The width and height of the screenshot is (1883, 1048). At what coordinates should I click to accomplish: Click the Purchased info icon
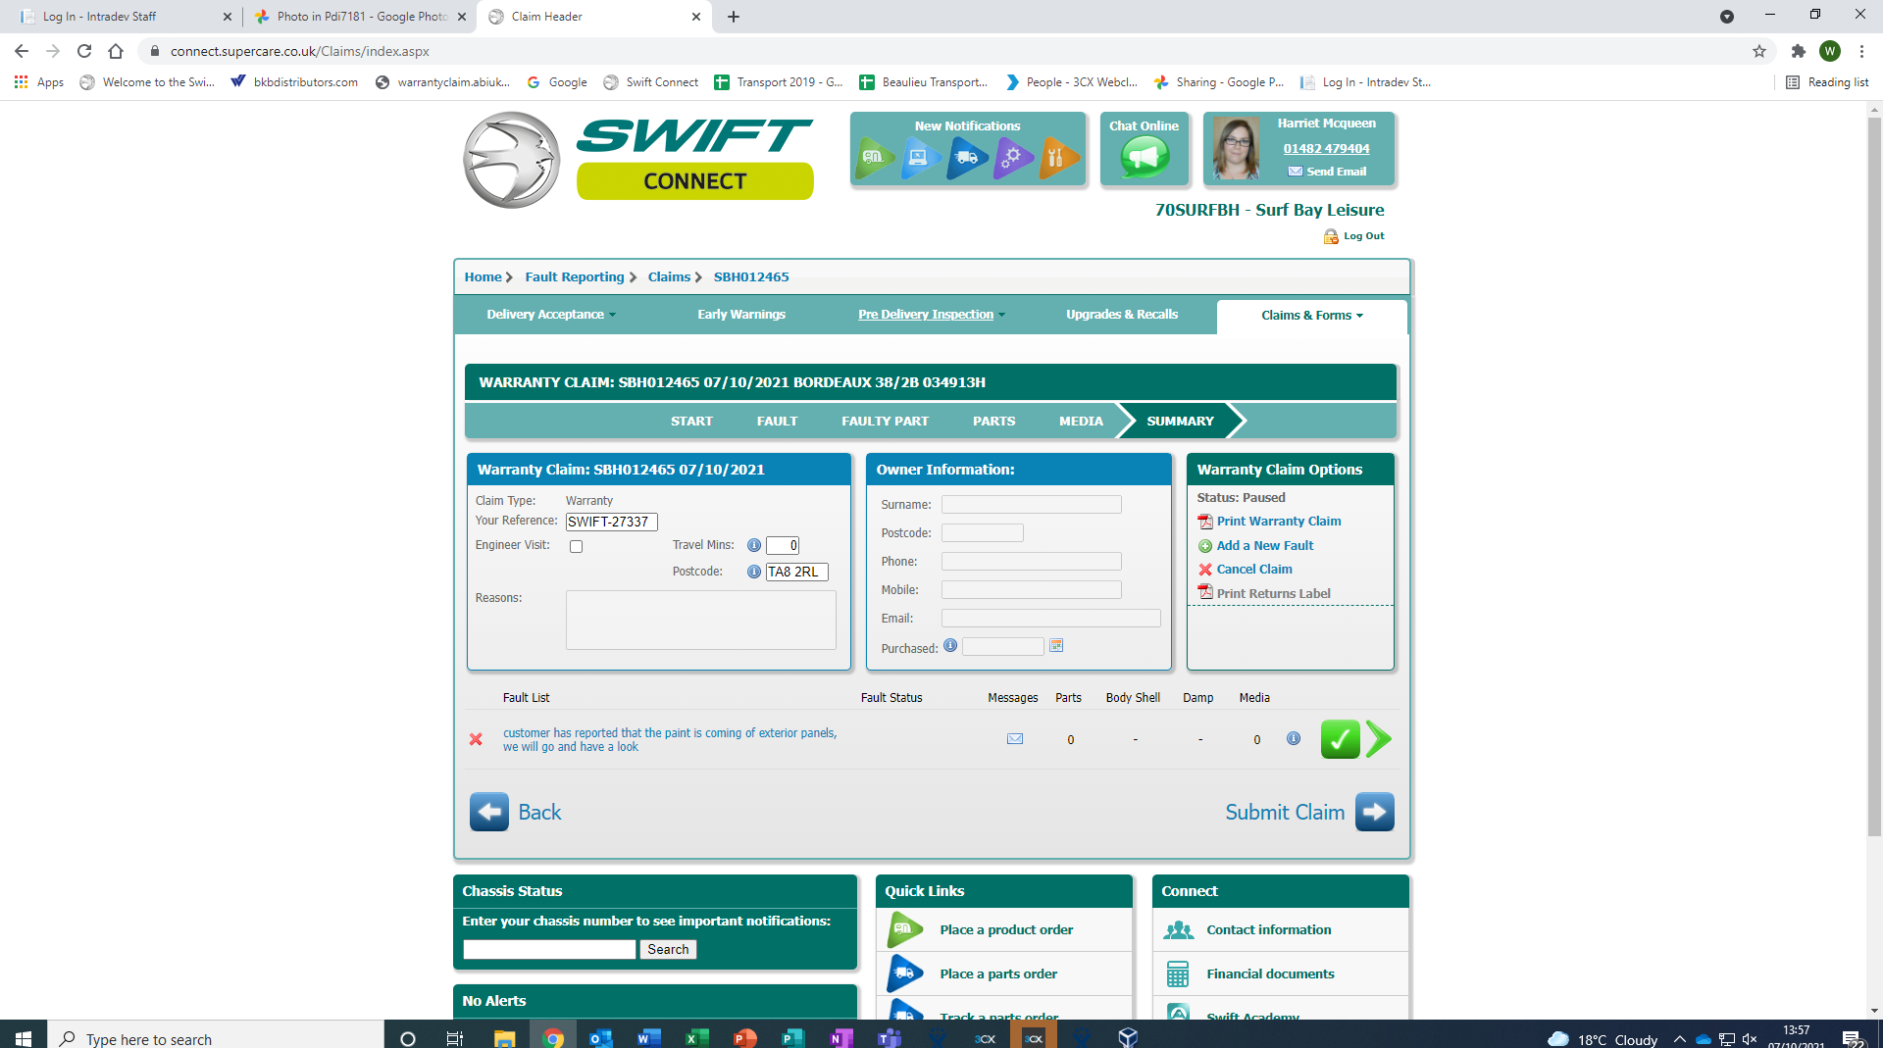[x=950, y=646]
